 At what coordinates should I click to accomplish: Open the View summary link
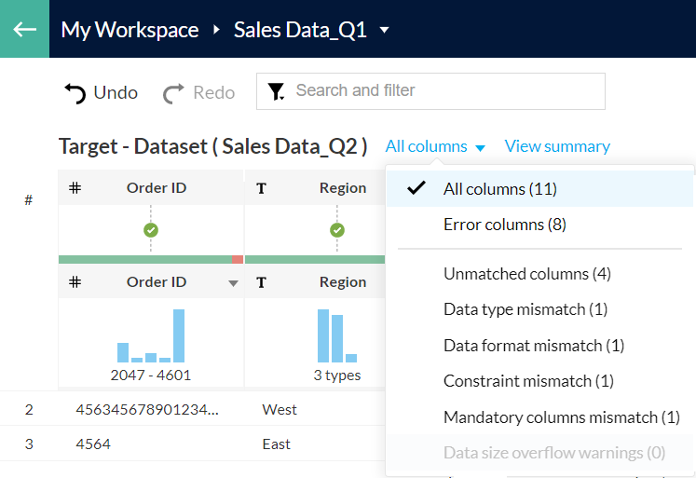pyautogui.click(x=557, y=146)
